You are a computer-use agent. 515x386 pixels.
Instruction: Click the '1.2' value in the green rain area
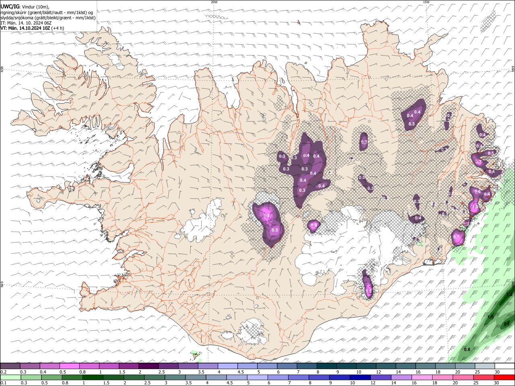(509, 294)
